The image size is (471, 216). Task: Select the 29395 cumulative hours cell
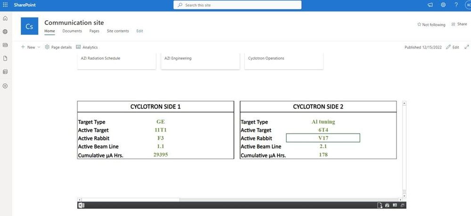coord(160,154)
